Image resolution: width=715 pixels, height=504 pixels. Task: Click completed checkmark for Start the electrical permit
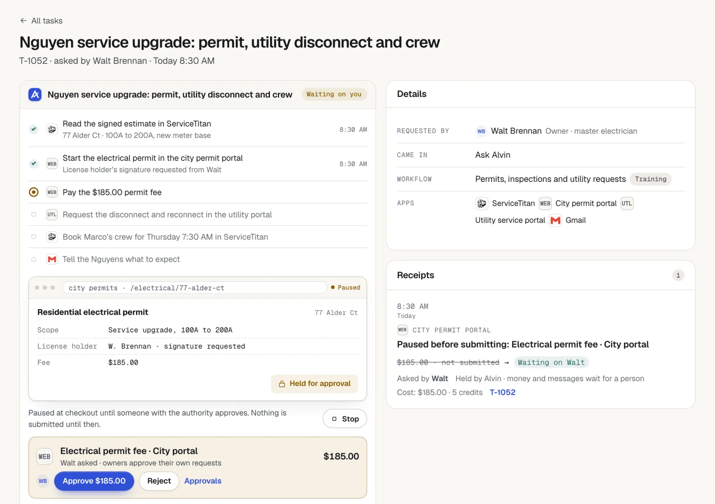tap(34, 164)
